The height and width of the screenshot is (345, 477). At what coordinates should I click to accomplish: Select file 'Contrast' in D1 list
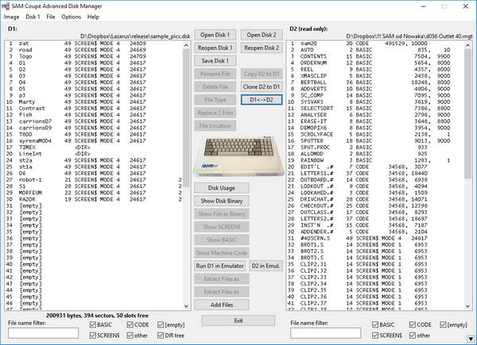coord(94,109)
